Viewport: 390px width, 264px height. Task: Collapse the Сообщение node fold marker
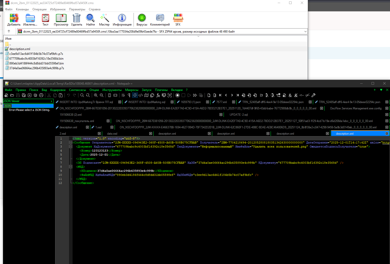[x=71, y=142]
